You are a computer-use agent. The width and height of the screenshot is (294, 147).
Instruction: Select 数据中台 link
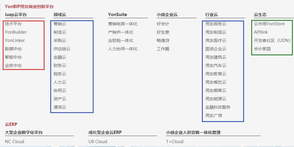pyautogui.click(x=13, y=49)
